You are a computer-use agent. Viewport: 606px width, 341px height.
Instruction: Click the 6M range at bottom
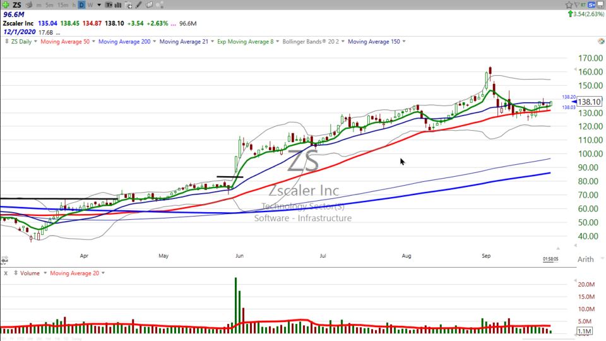(x=30, y=338)
